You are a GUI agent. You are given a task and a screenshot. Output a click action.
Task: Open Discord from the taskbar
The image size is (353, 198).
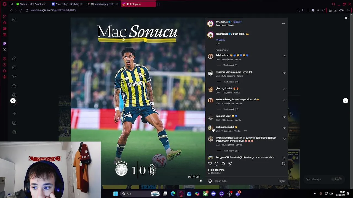pos(213,194)
